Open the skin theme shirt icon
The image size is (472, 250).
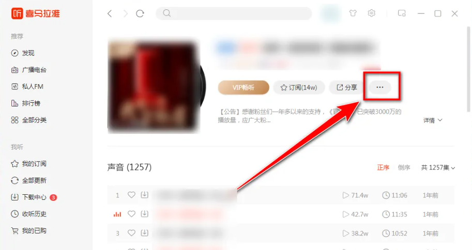[353, 13]
